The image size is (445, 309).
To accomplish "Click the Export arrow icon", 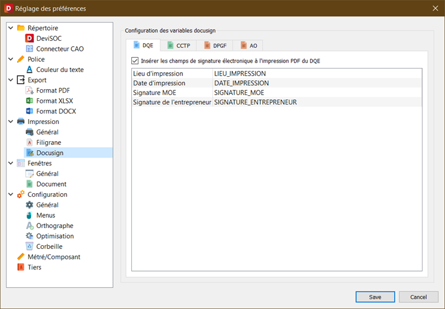I will [x=21, y=80].
